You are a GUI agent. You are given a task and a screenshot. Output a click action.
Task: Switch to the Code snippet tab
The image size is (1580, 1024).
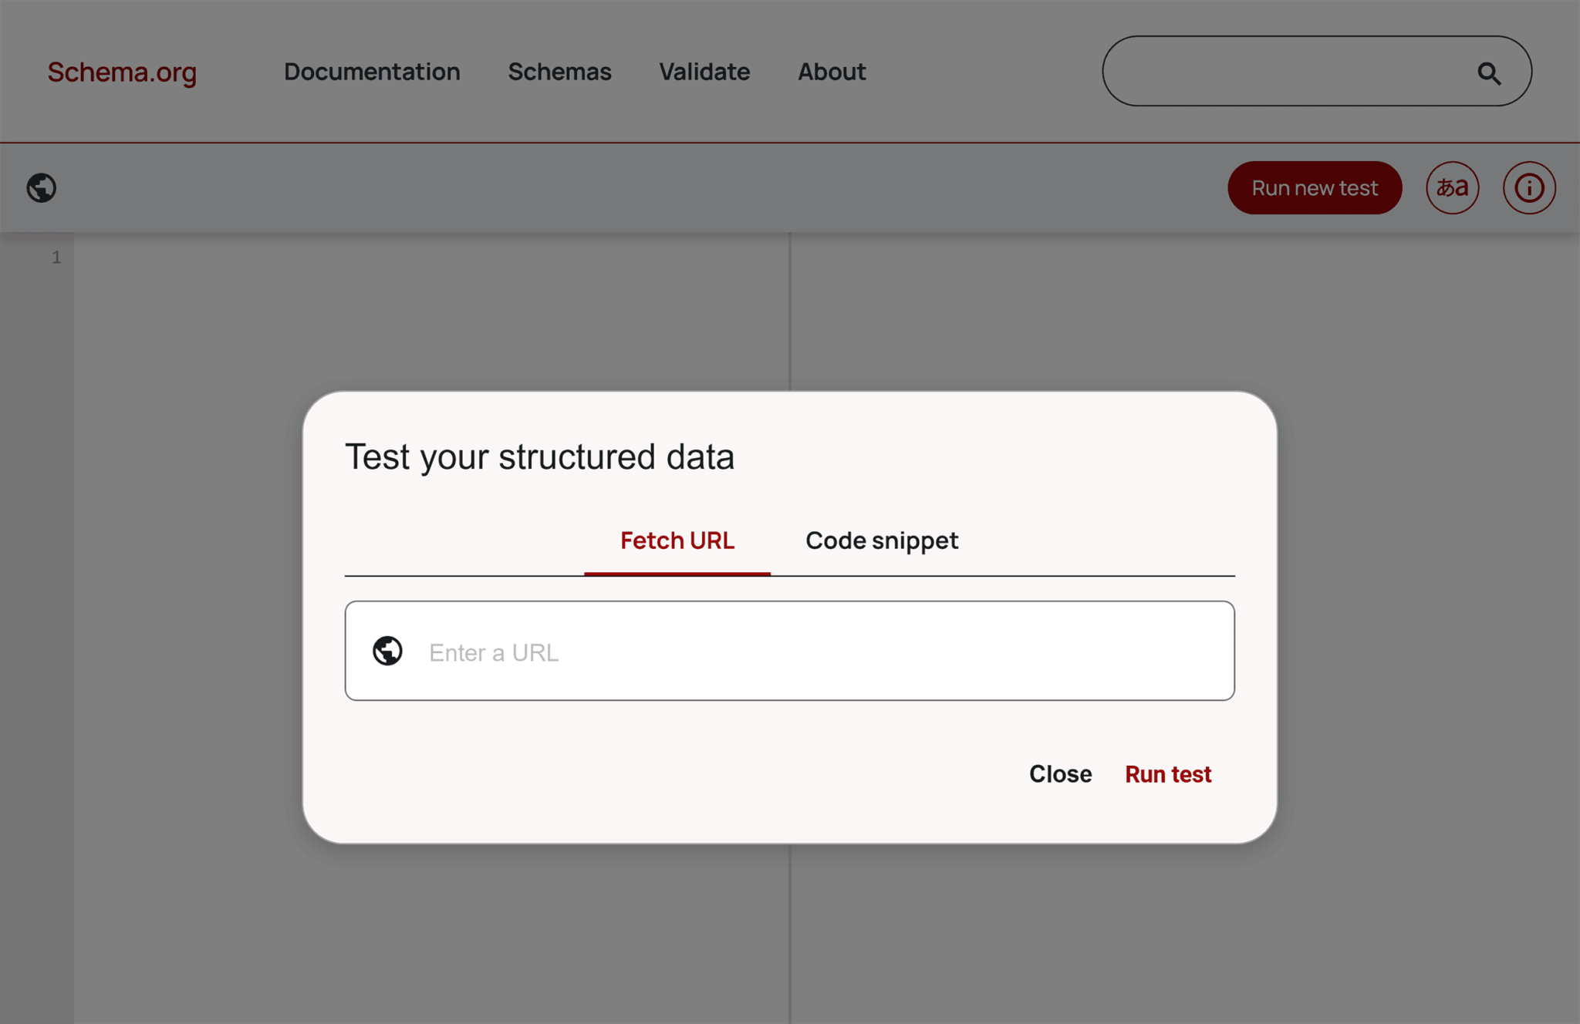(x=881, y=538)
